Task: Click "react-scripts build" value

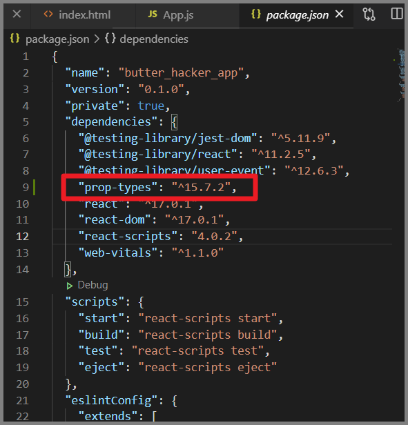Action: click(208, 335)
